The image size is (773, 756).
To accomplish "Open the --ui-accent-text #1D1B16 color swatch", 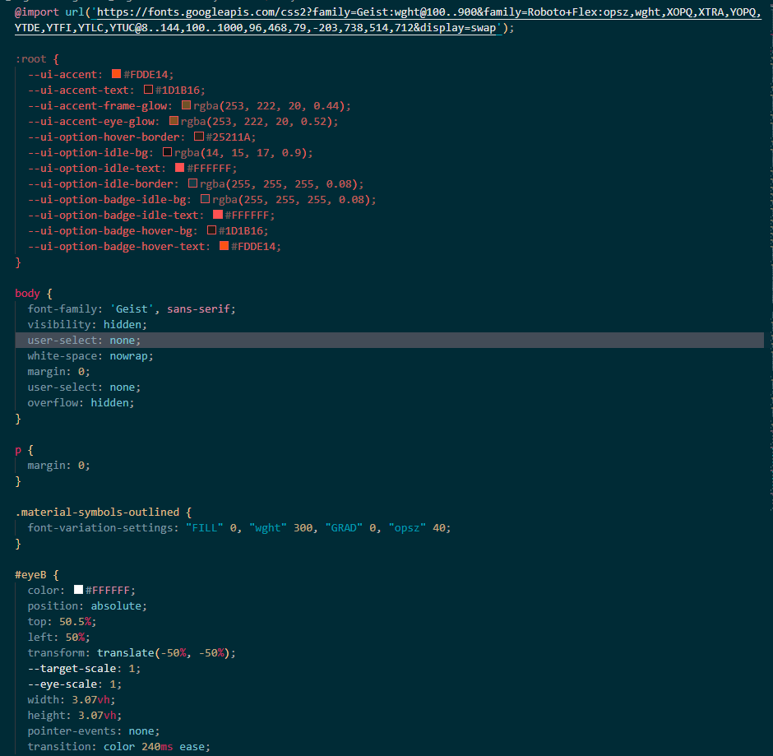I will click(148, 90).
